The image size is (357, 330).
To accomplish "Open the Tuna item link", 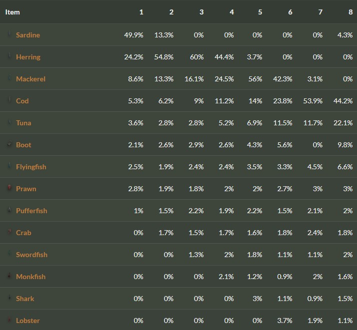I will [x=23, y=123].
